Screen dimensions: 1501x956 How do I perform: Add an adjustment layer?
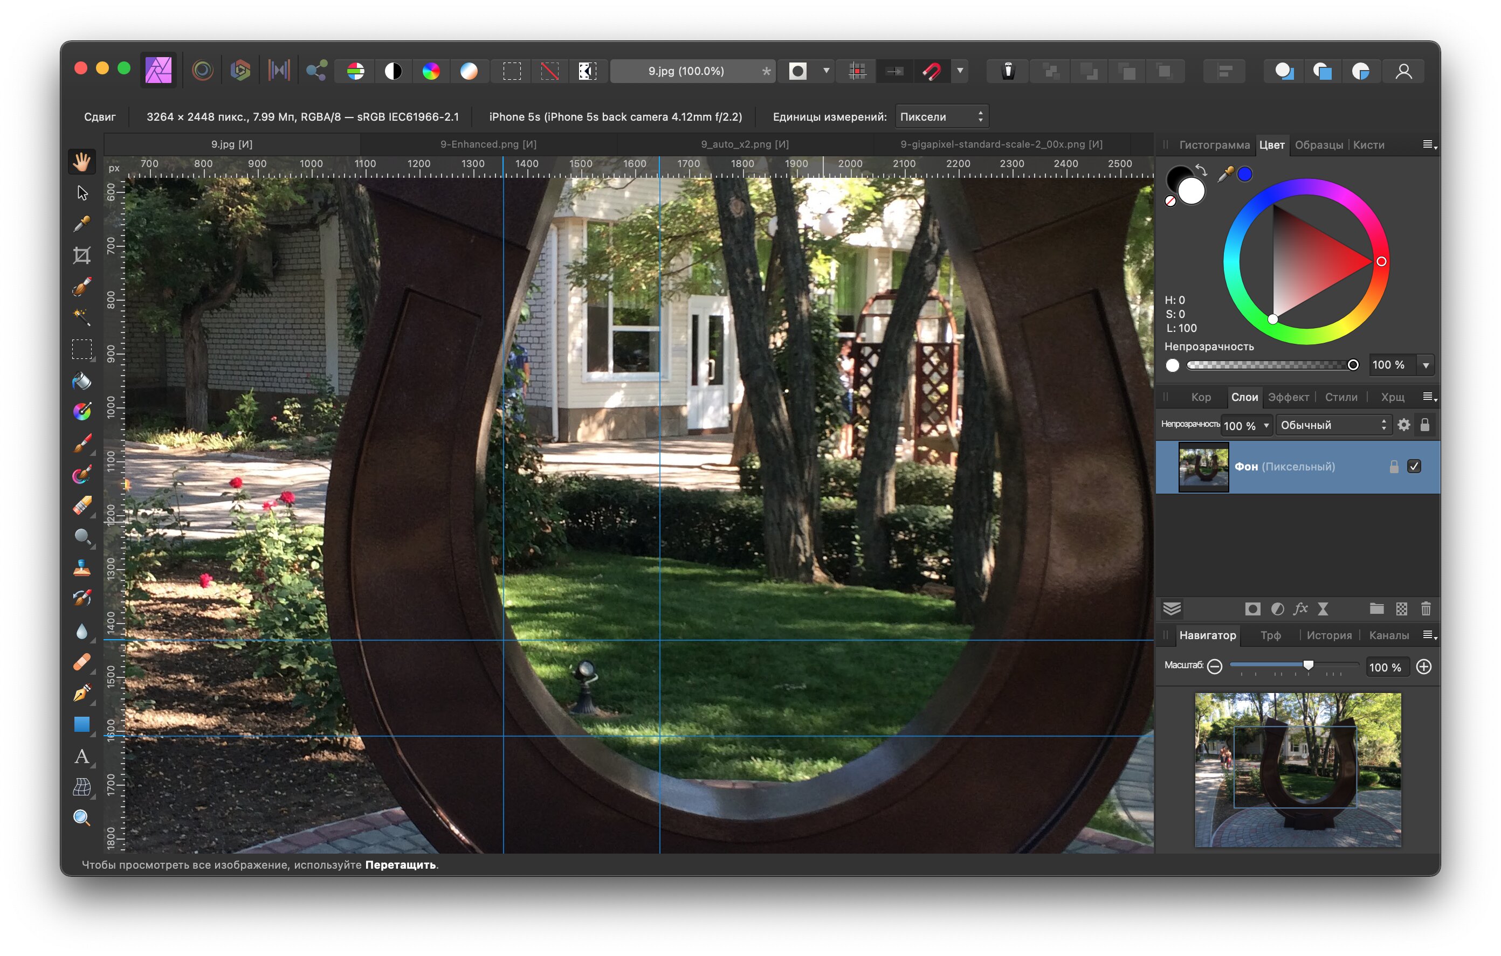pyautogui.click(x=1277, y=609)
